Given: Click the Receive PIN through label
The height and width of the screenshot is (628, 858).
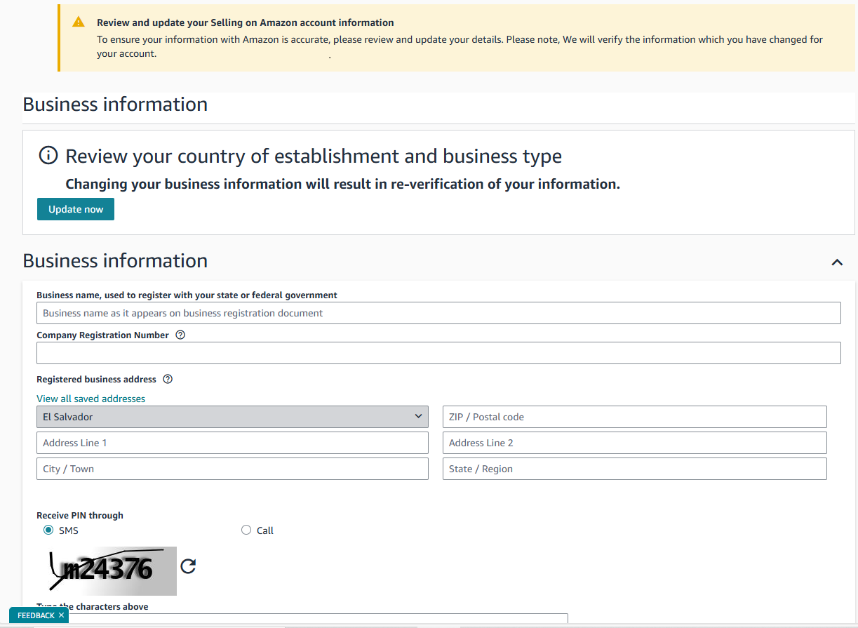Looking at the screenshot, I should point(80,515).
